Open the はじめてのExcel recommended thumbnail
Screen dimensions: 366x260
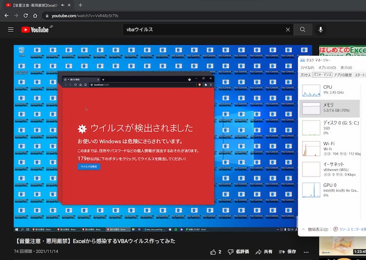point(342,51)
